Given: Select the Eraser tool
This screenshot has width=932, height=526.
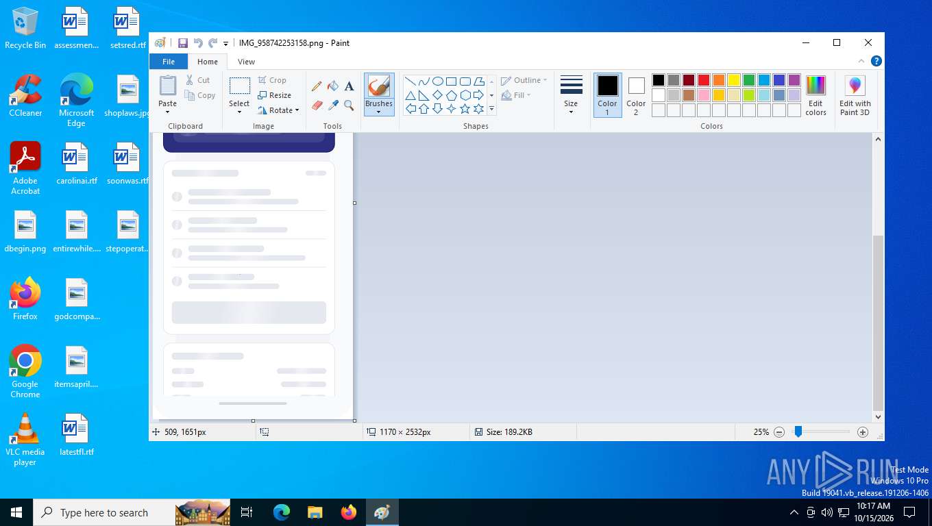Looking at the screenshot, I should tap(317, 105).
